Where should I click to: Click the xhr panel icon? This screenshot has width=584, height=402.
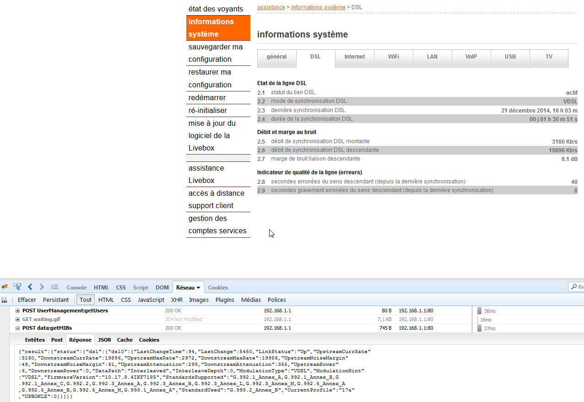click(5, 300)
